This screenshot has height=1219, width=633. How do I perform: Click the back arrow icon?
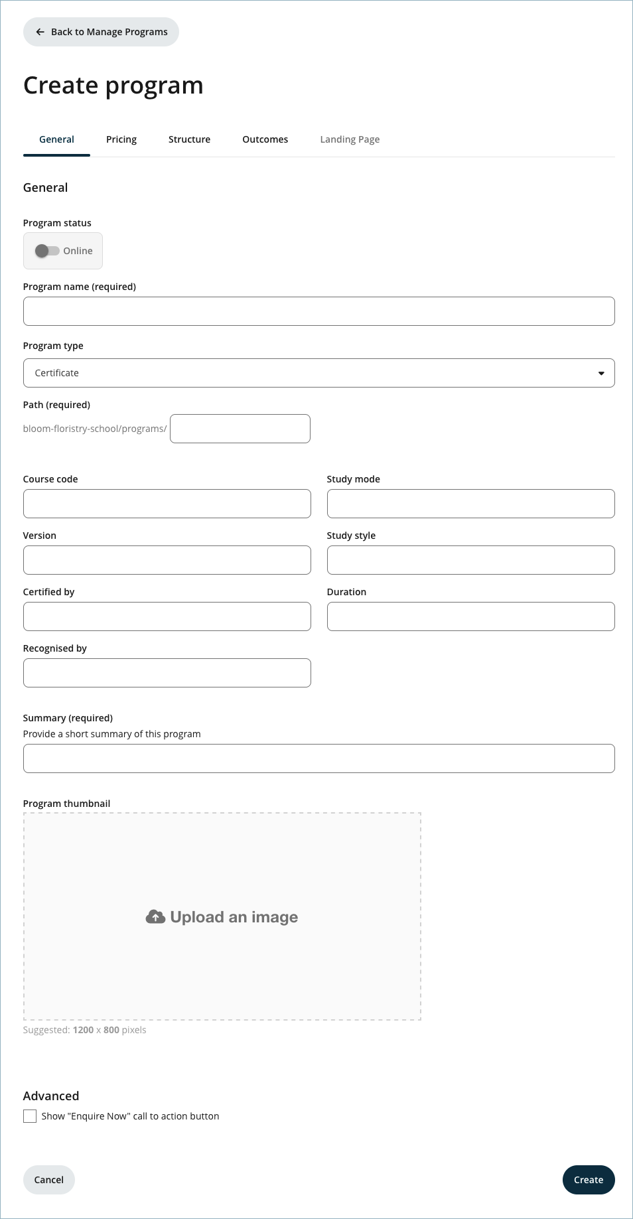40,32
